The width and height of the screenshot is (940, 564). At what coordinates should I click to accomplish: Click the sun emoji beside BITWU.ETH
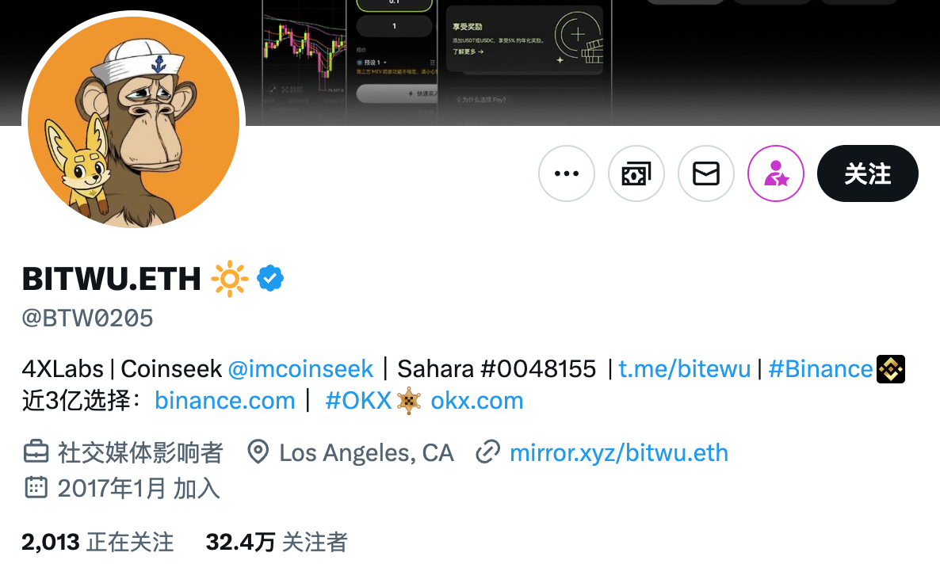coord(230,279)
